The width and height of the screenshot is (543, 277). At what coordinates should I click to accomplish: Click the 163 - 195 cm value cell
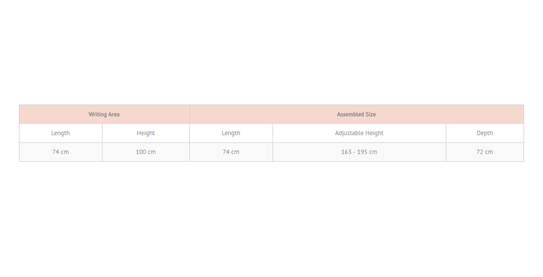click(x=359, y=152)
